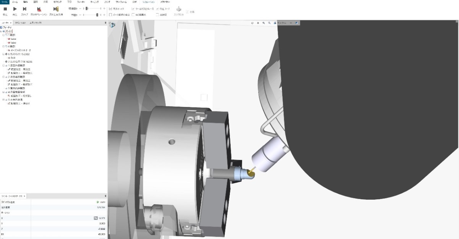Toggle the interference check (干渉チェック) checkbox
The width and height of the screenshot is (459, 239).
[111, 8]
